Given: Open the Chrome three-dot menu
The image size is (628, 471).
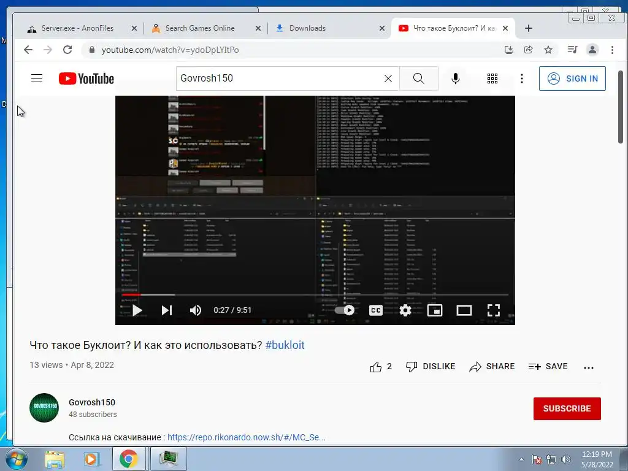Looking at the screenshot, I should (x=612, y=50).
